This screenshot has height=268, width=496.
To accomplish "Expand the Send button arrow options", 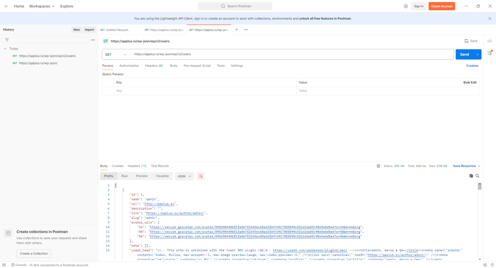I will click(477, 54).
